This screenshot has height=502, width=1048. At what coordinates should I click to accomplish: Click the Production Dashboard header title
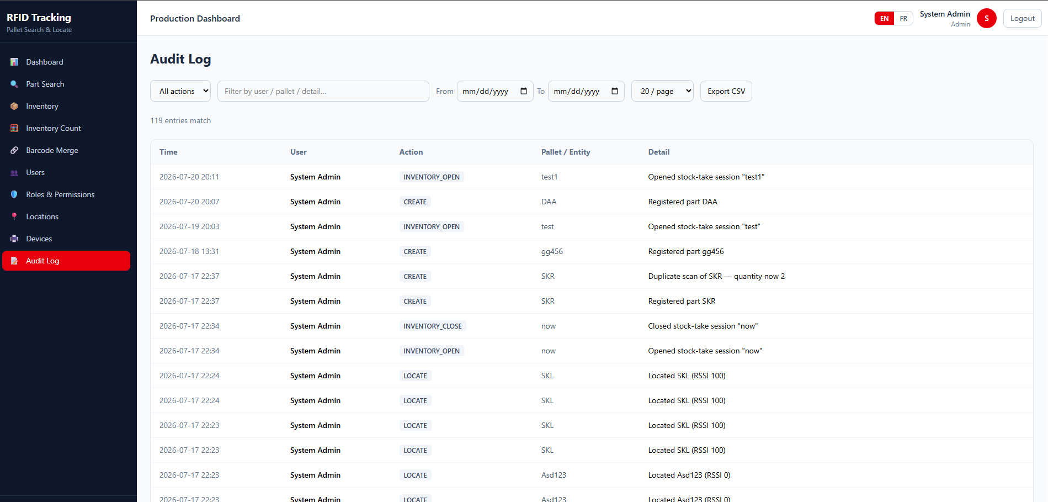click(x=195, y=18)
